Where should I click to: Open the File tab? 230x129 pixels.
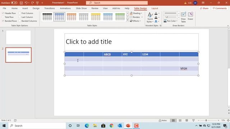click(x=4, y=8)
